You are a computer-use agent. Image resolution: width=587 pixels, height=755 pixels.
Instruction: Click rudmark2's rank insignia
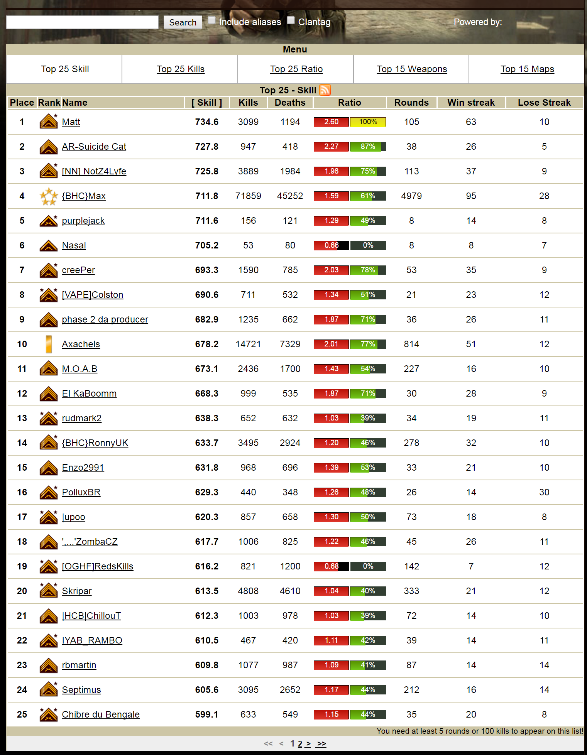(x=49, y=418)
